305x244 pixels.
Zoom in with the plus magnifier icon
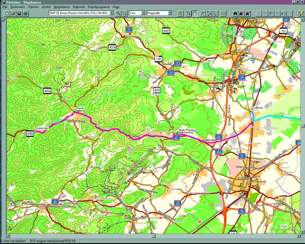point(118,13)
